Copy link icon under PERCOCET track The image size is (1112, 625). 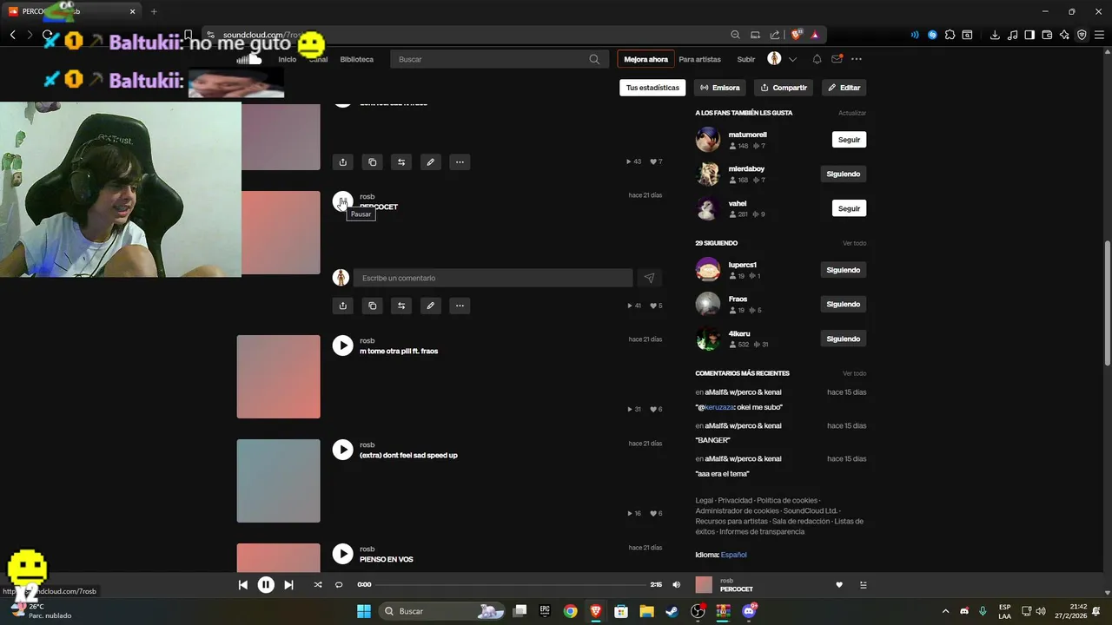[x=372, y=306]
